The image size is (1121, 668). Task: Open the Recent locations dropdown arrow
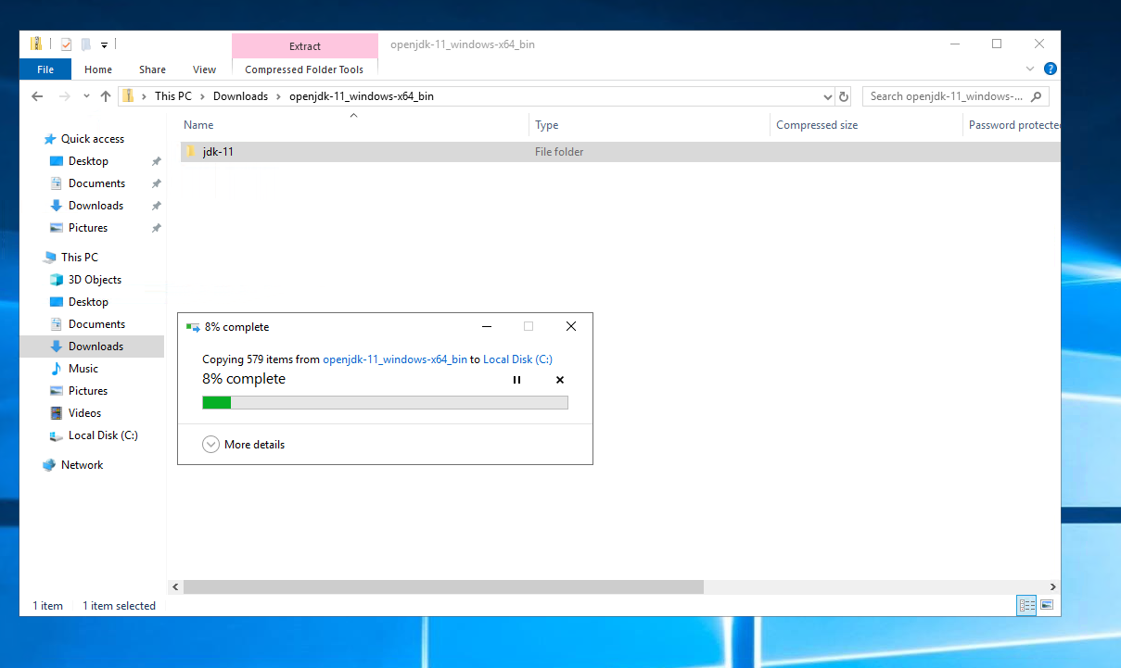point(86,96)
